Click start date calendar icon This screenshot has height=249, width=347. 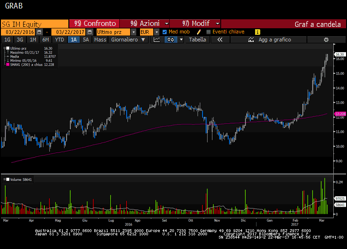(39, 32)
